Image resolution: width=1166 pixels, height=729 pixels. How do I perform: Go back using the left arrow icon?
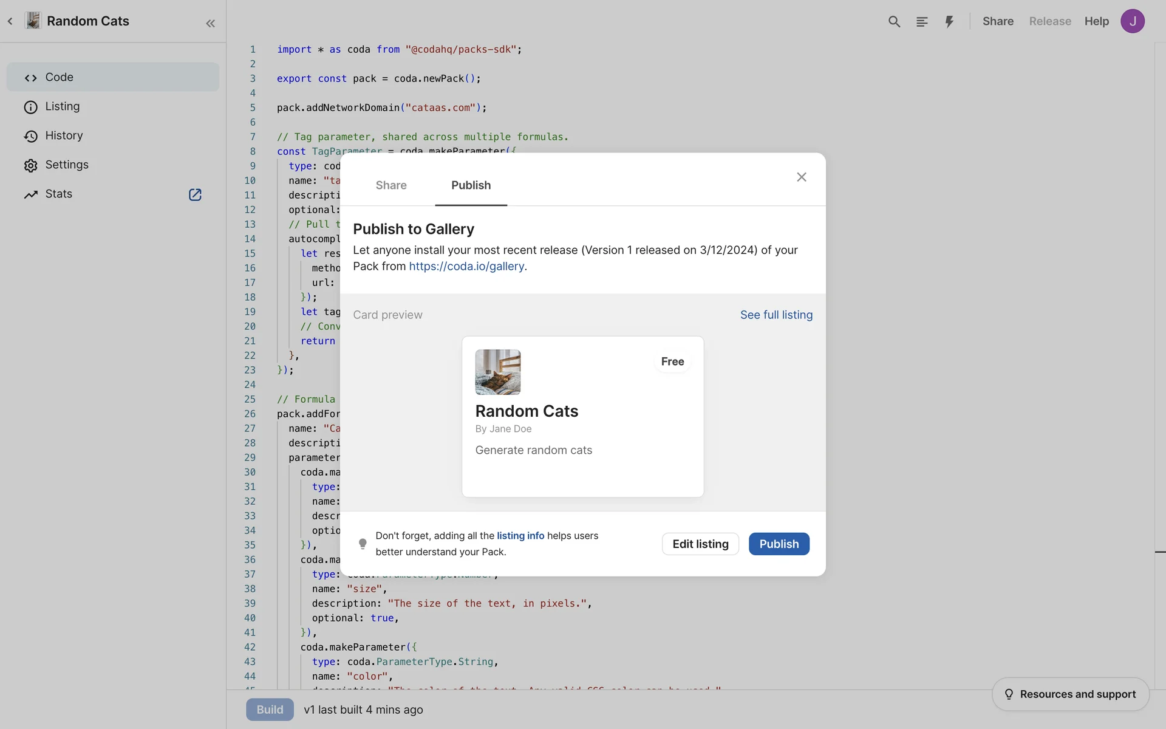[10, 21]
